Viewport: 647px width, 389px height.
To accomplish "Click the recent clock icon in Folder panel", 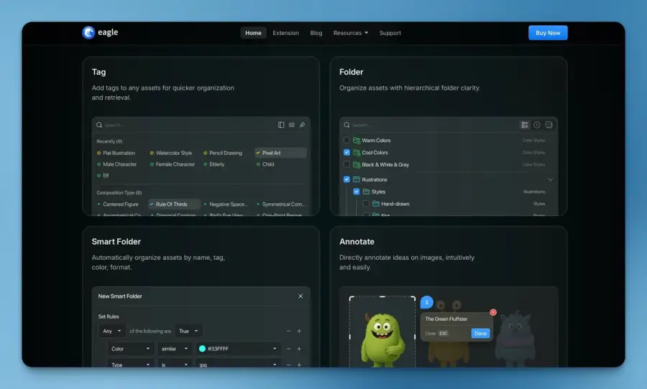I will tap(537, 125).
